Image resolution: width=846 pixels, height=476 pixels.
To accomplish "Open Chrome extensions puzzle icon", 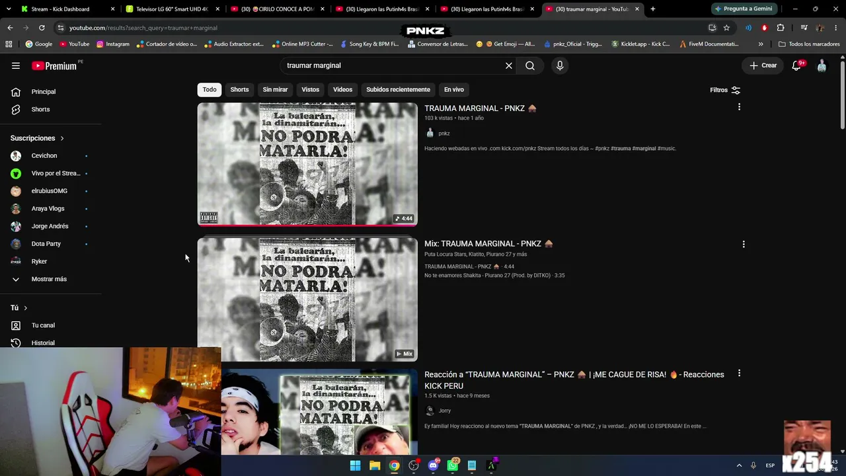I will 781,28.
